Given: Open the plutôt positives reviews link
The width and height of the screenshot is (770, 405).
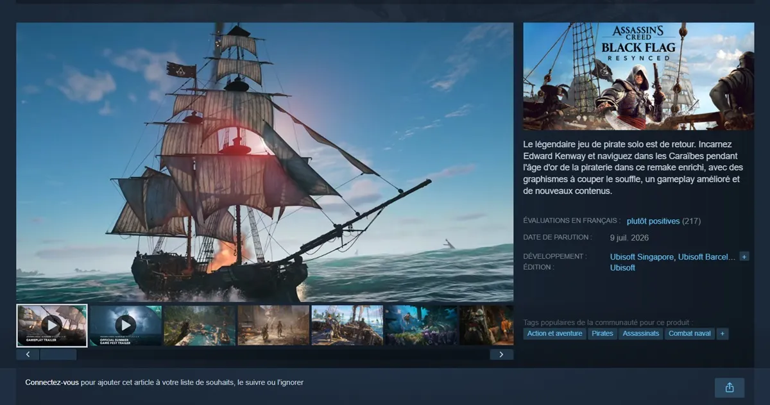Looking at the screenshot, I should (653, 221).
